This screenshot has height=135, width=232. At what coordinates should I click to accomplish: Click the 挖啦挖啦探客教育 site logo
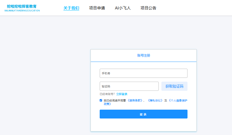[22, 6]
